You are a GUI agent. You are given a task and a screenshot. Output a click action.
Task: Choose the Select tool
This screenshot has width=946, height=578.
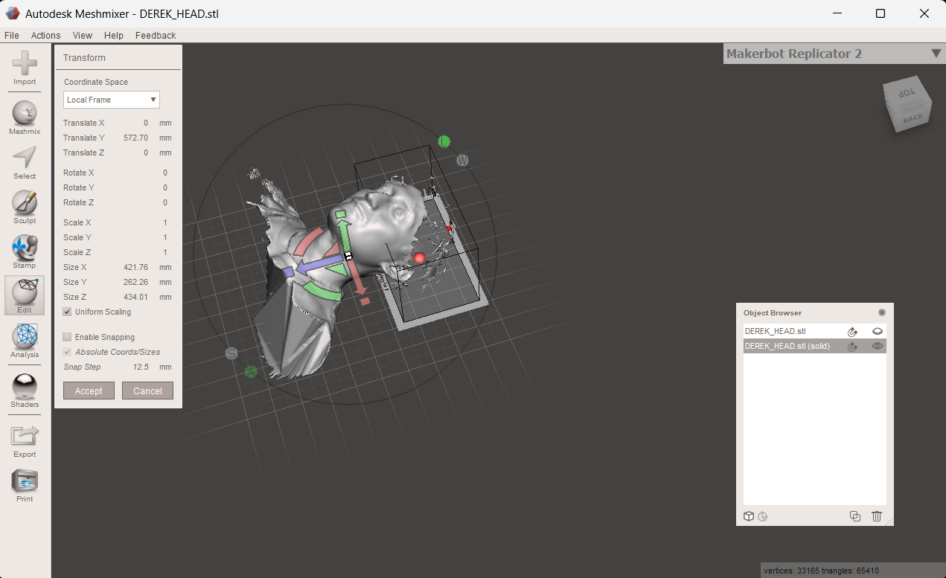25,163
